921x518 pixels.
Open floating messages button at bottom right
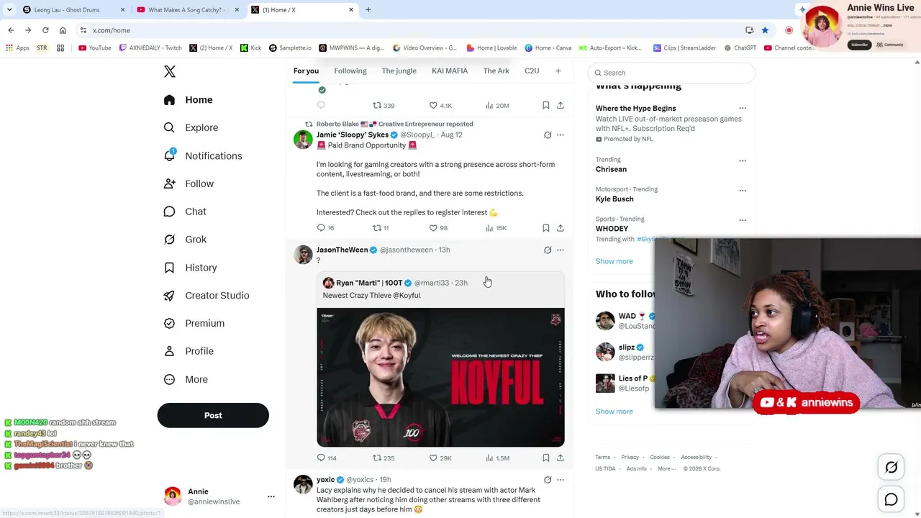(891, 499)
